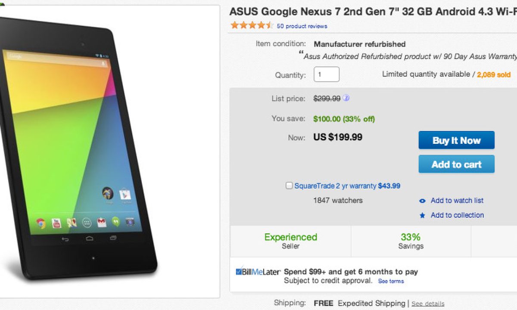Click the Gmail icon on the tablet screen
Viewport: 517px width, 310px height.
tap(101, 223)
